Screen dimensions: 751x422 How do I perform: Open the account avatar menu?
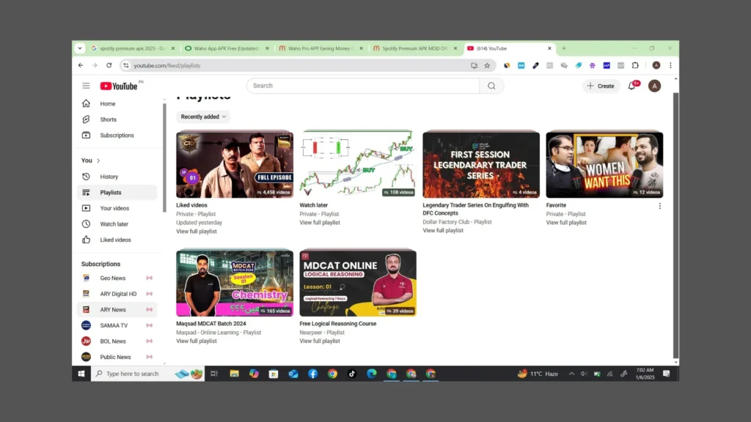(x=654, y=86)
